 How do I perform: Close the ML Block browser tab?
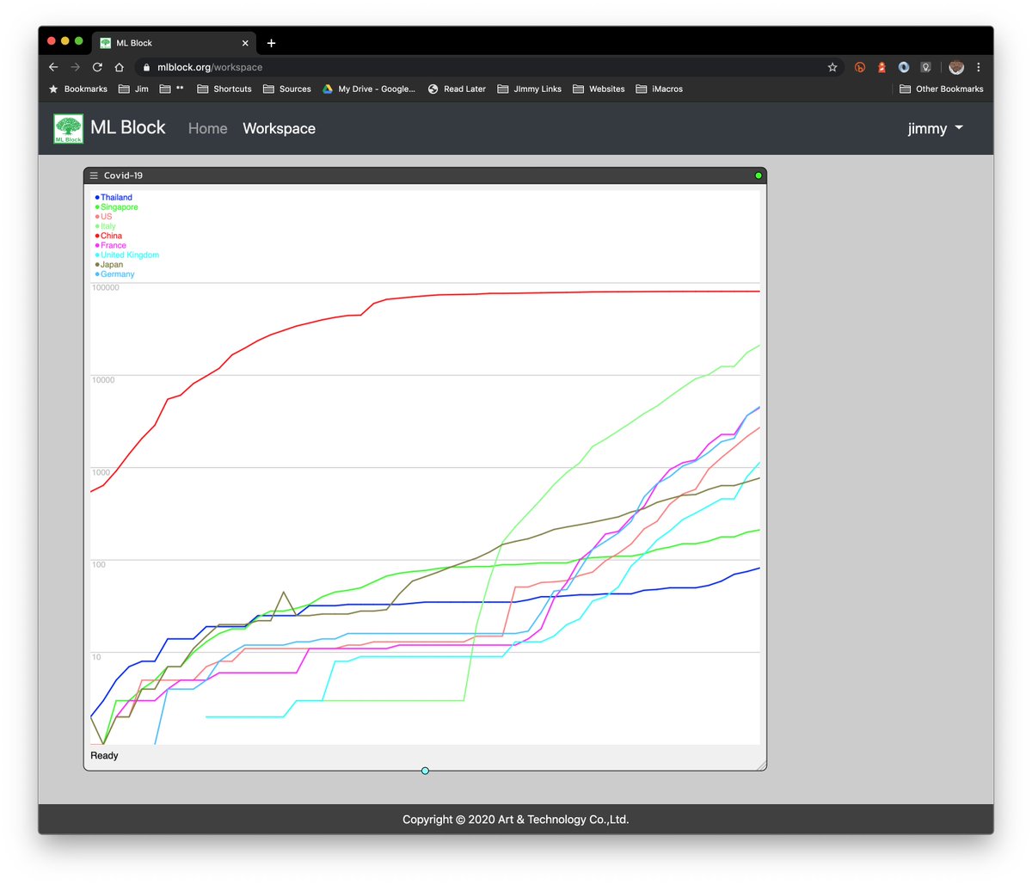tap(245, 43)
